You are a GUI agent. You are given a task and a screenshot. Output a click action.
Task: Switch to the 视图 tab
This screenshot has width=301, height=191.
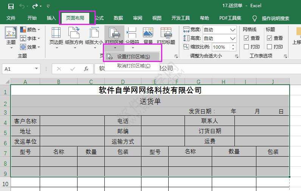click(157, 18)
